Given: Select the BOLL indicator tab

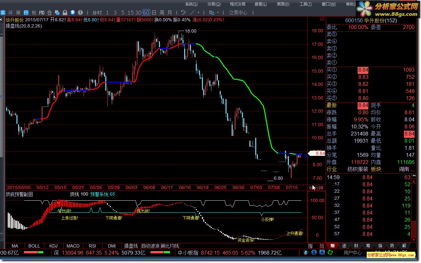Looking at the screenshot, I should pos(34,246).
